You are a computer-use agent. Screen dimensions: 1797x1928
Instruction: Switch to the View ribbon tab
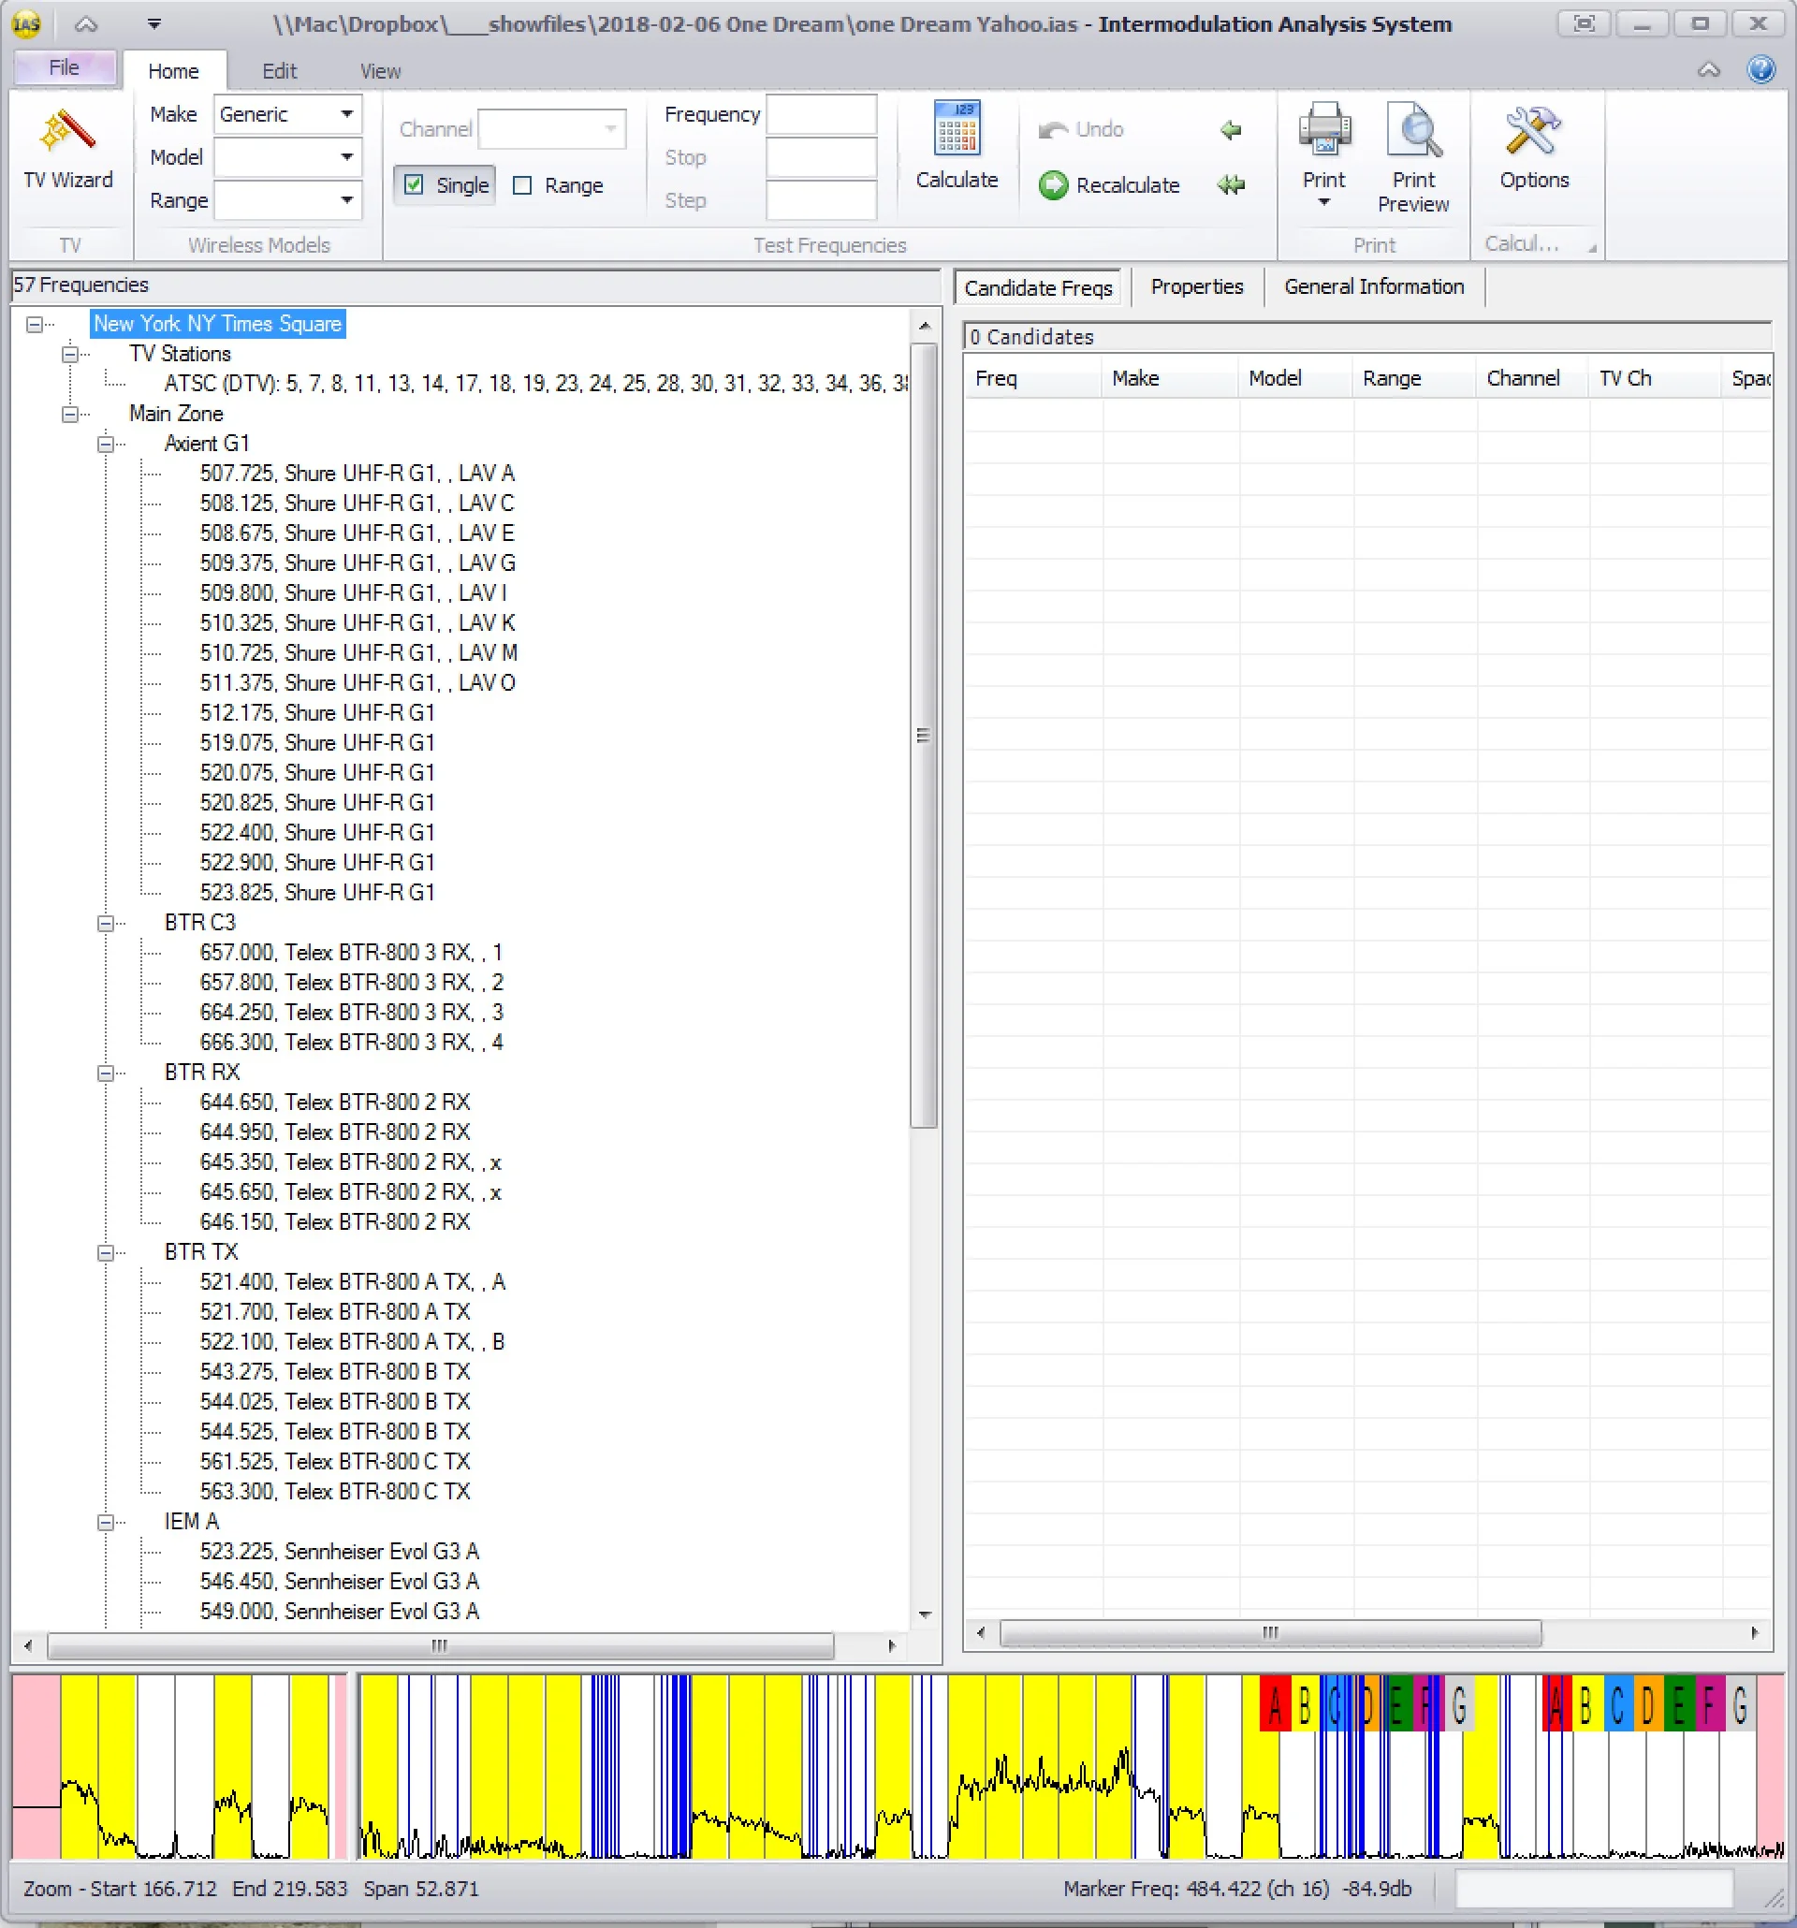click(x=380, y=71)
